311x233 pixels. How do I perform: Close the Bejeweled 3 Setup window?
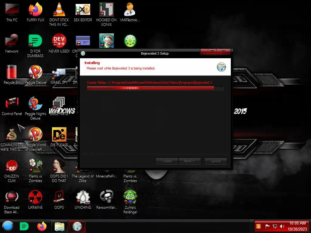(x=224, y=52)
